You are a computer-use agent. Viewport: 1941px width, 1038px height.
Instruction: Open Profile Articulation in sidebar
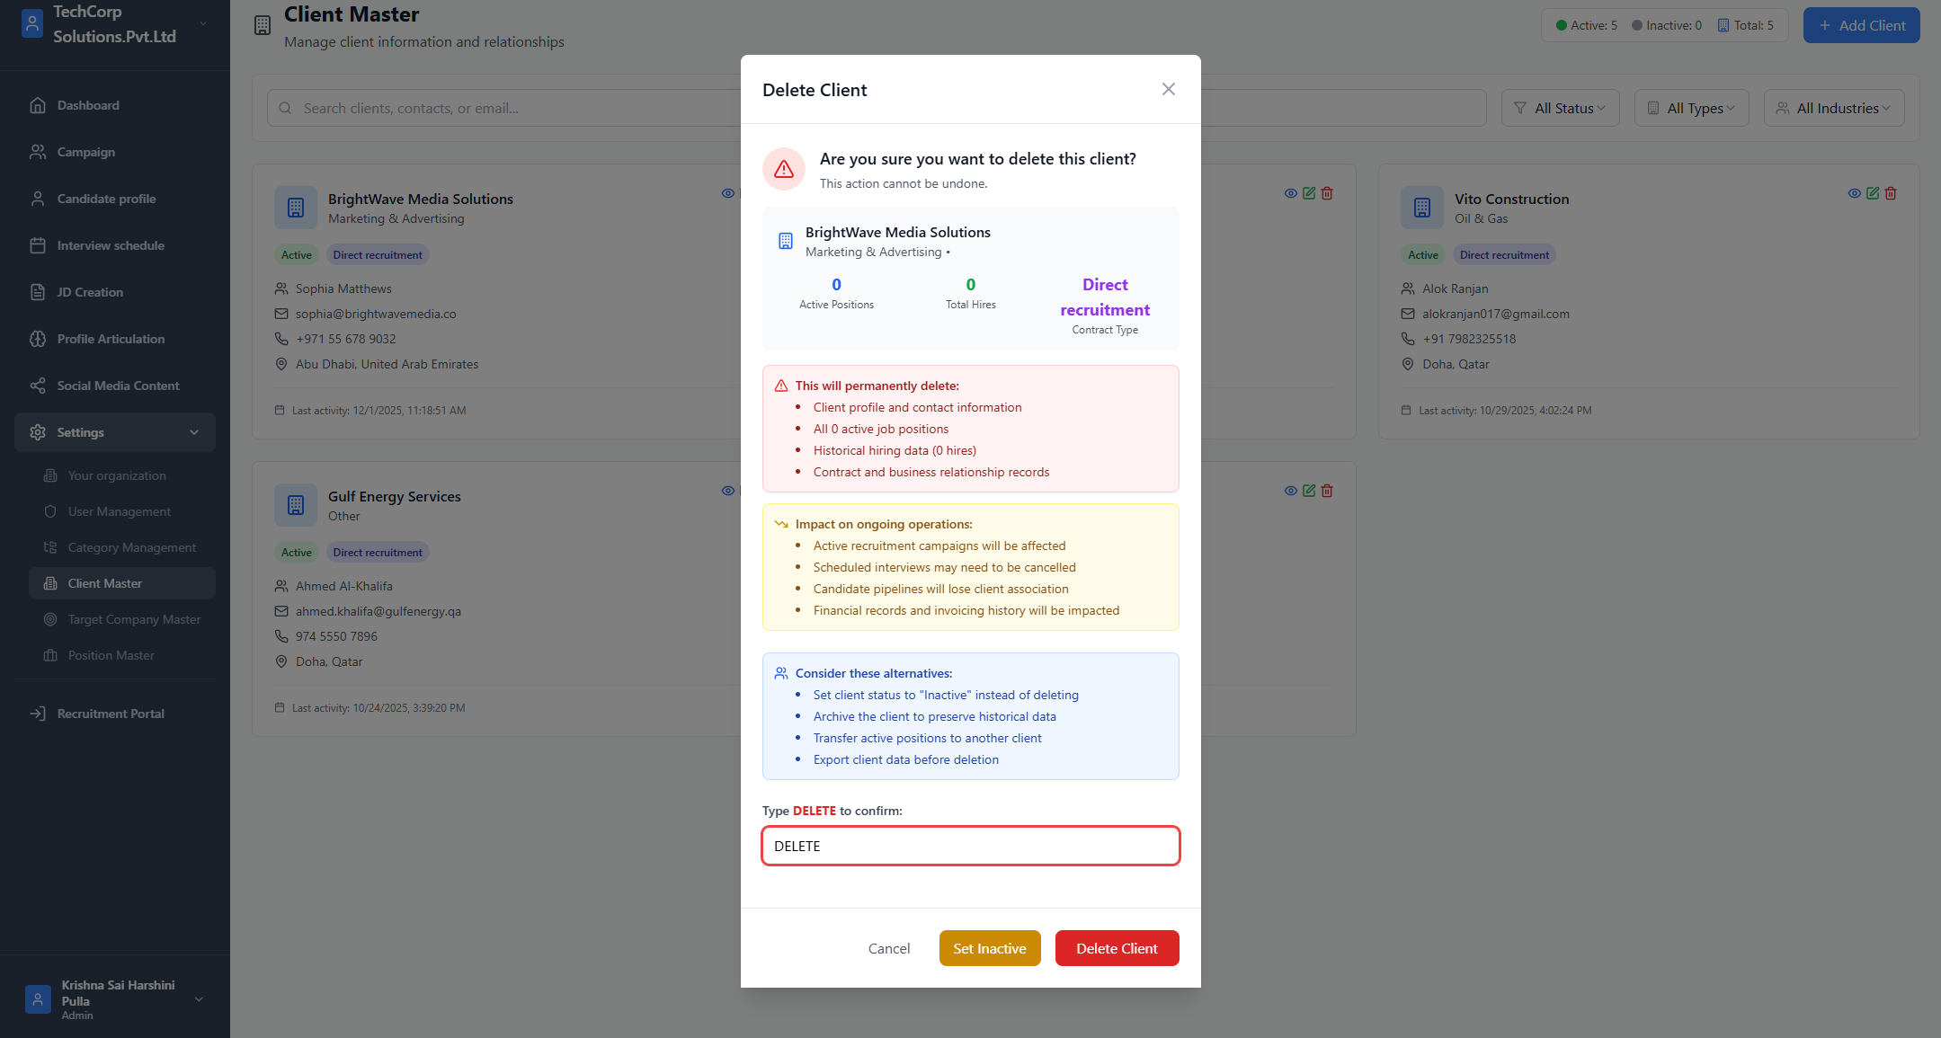tap(111, 339)
